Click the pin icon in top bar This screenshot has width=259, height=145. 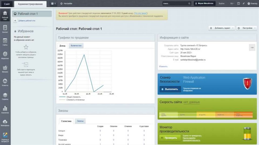(244, 4)
